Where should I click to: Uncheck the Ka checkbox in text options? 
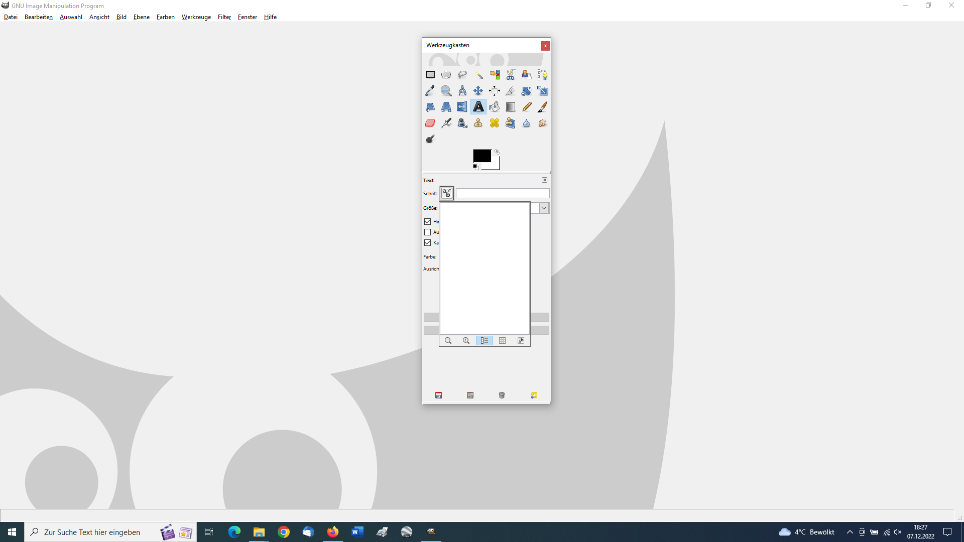[x=428, y=242]
